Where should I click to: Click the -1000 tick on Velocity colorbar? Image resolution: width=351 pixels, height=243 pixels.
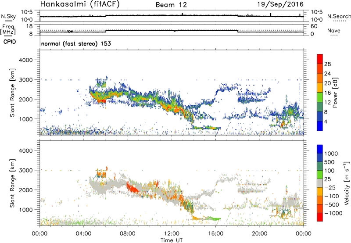pyautogui.click(x=333, y=213)
